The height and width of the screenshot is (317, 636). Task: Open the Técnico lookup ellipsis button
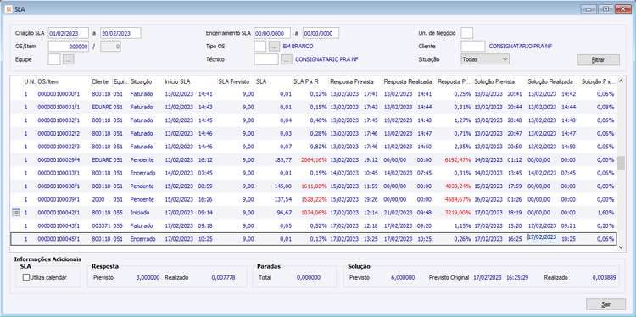click(287, 59)
